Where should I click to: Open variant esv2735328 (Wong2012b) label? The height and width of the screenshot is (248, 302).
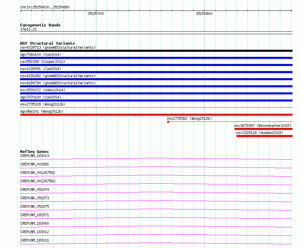tap(43, 104)
